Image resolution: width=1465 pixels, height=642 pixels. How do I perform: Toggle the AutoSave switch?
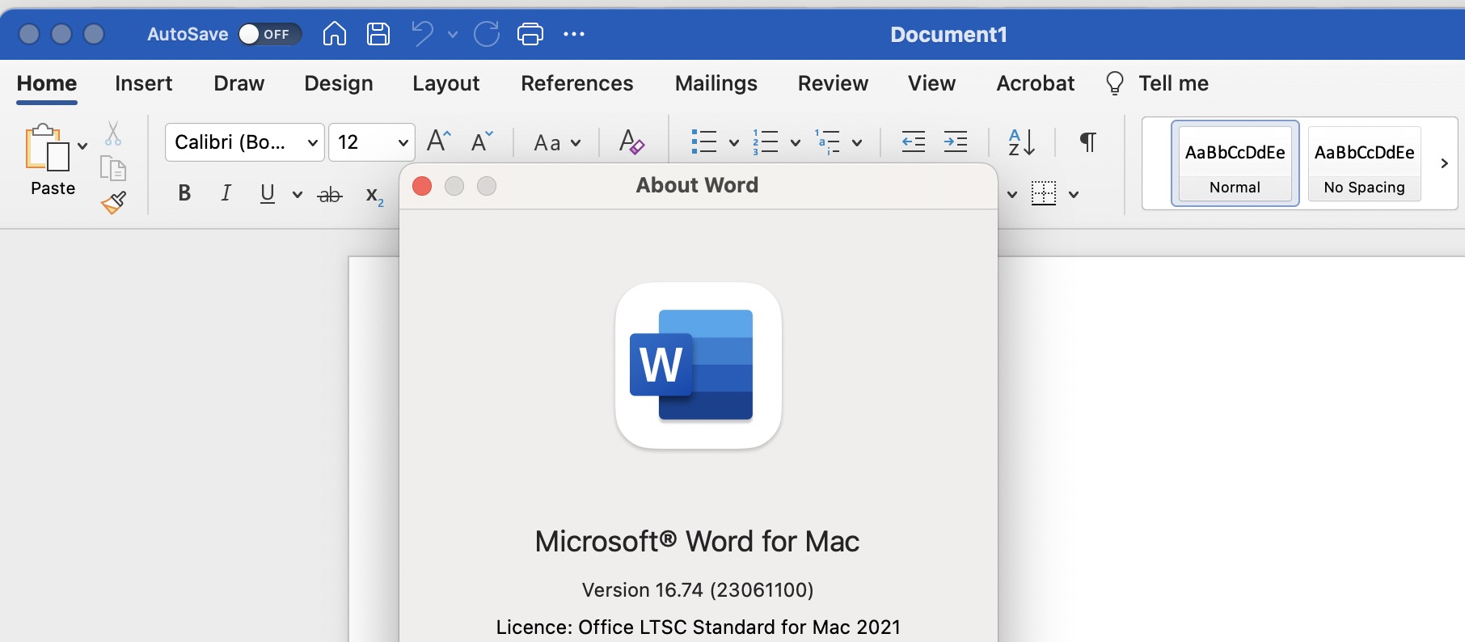(x=268, y=34)
